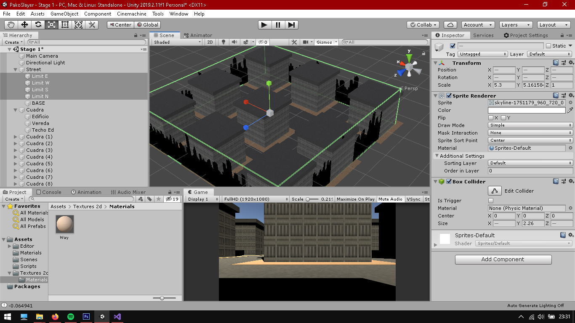Expand the Cuadra (1) hierarchy item

(16, 137)
